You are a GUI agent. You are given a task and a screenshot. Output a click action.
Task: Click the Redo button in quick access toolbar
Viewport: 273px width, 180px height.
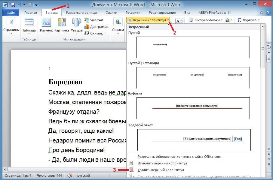[29, 5]
